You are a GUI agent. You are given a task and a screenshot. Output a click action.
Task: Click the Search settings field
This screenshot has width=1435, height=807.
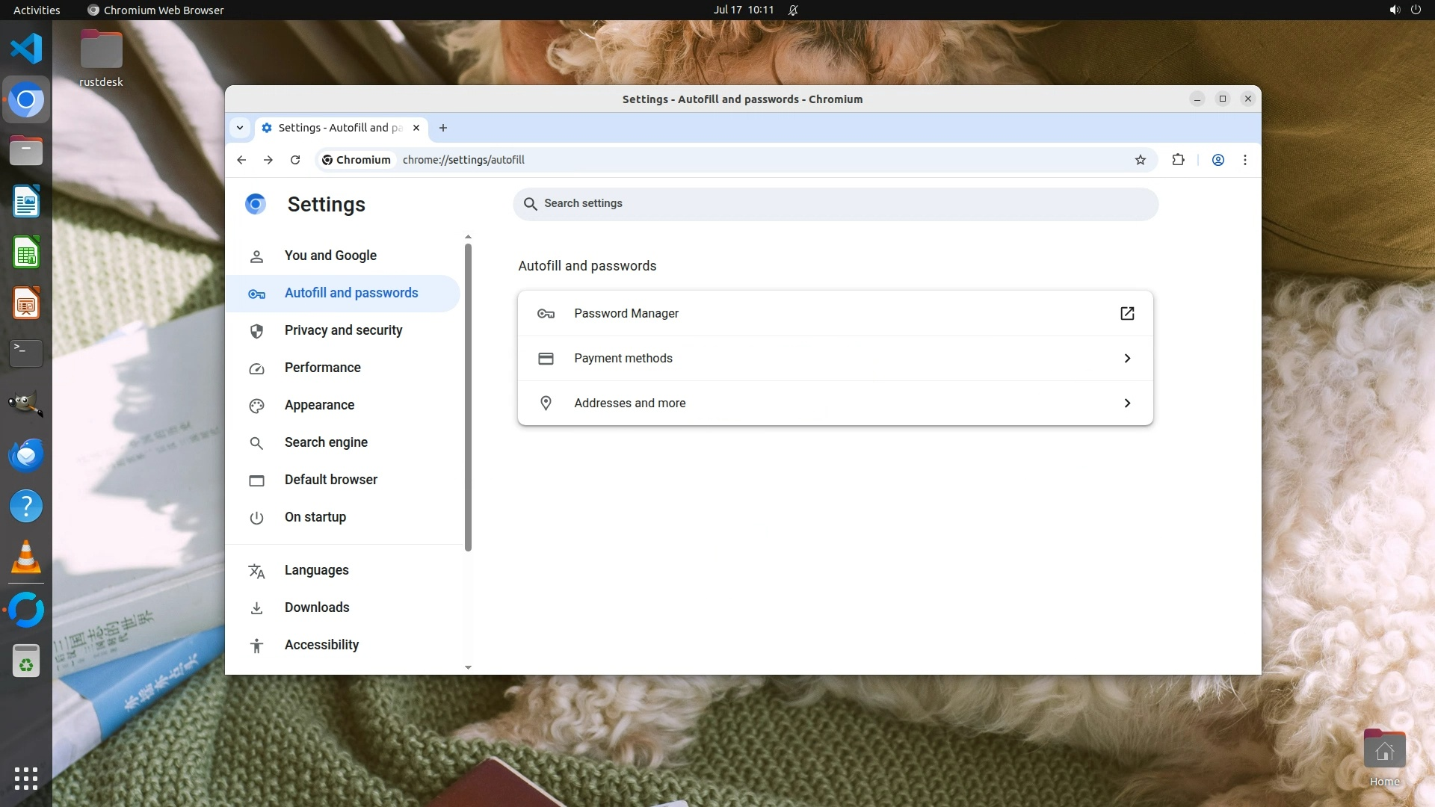[x=836, y=204]
